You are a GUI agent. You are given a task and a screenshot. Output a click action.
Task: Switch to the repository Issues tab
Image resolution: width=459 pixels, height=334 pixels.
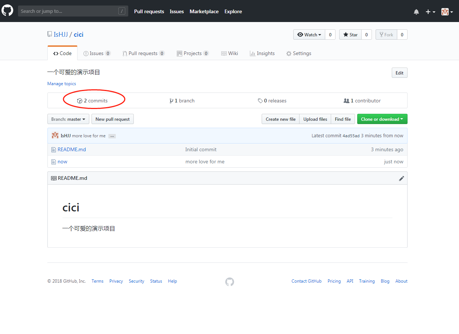coord(97,53)
